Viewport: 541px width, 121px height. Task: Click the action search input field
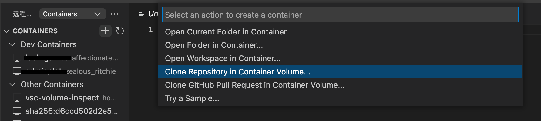[340, 15]
